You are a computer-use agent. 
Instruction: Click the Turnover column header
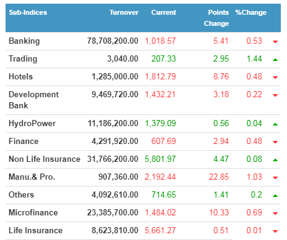(x=124, y=12)
